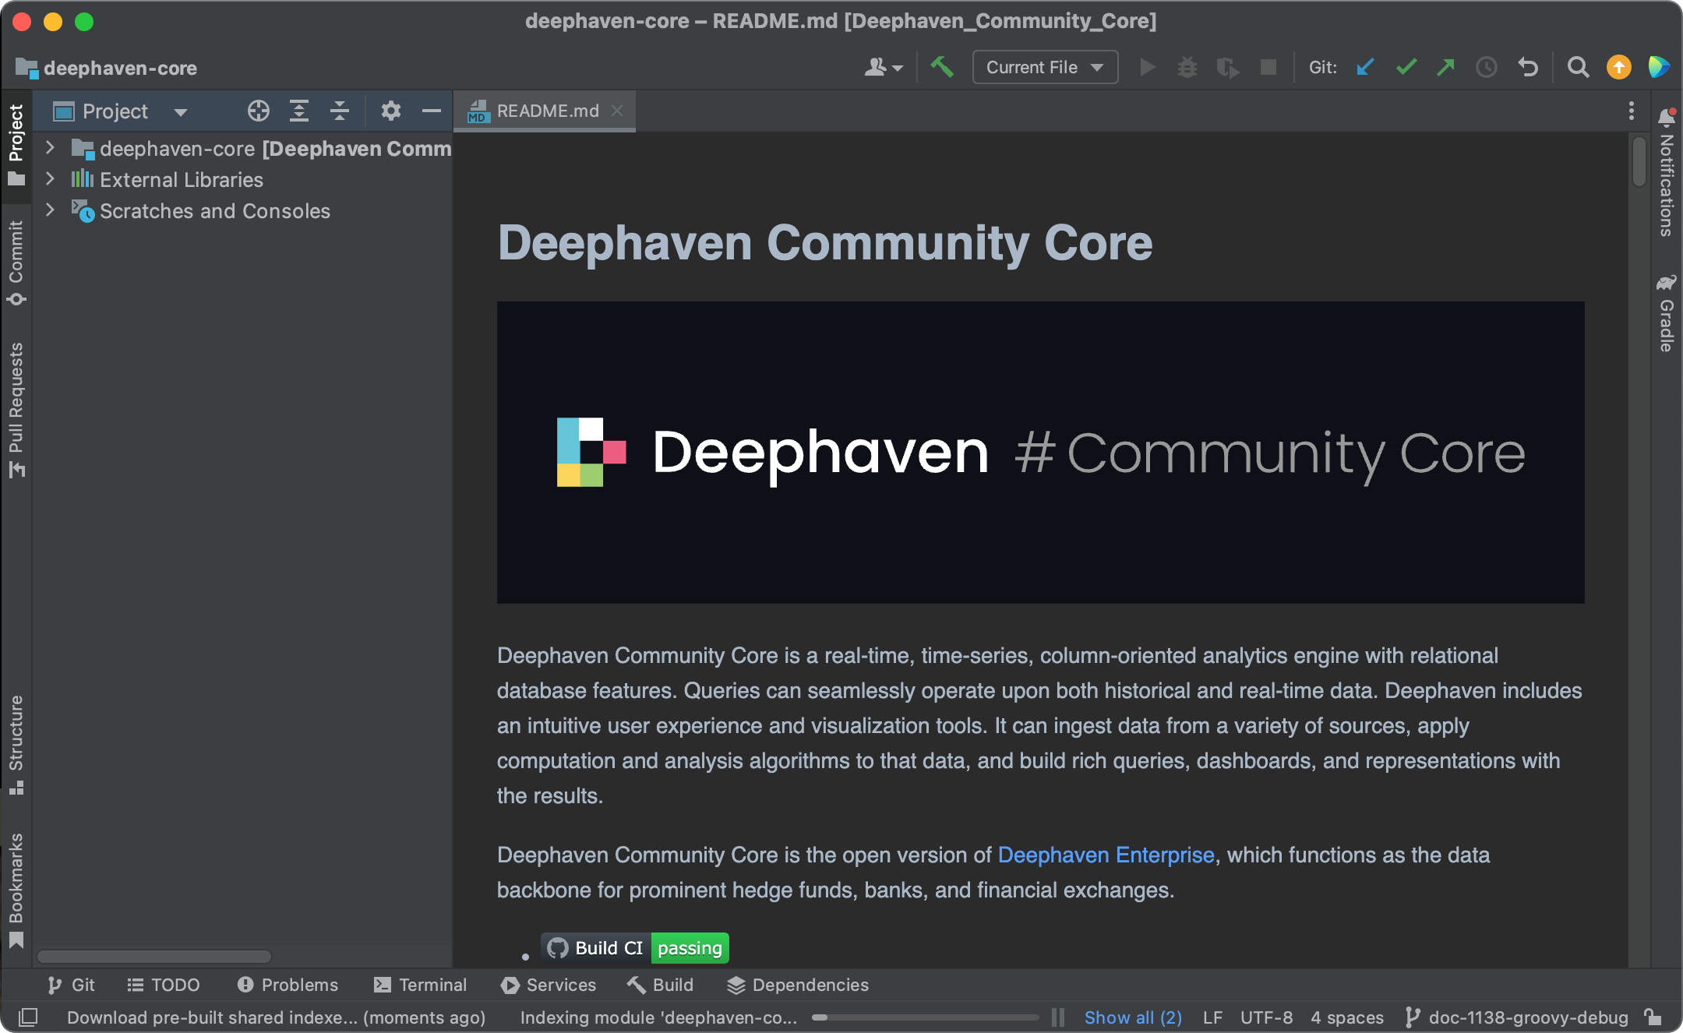Toggle the Commit tool window stripe
This screenshot has height=1033, width=1683.
coord(16,263)
